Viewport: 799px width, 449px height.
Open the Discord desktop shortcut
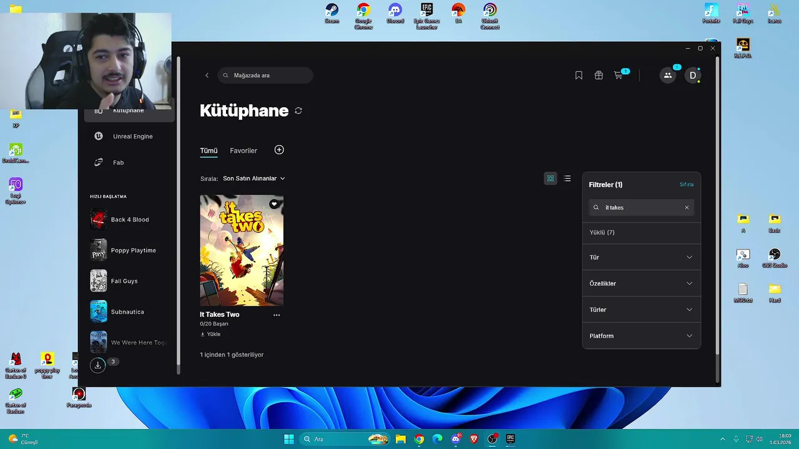tap(395, 13)
